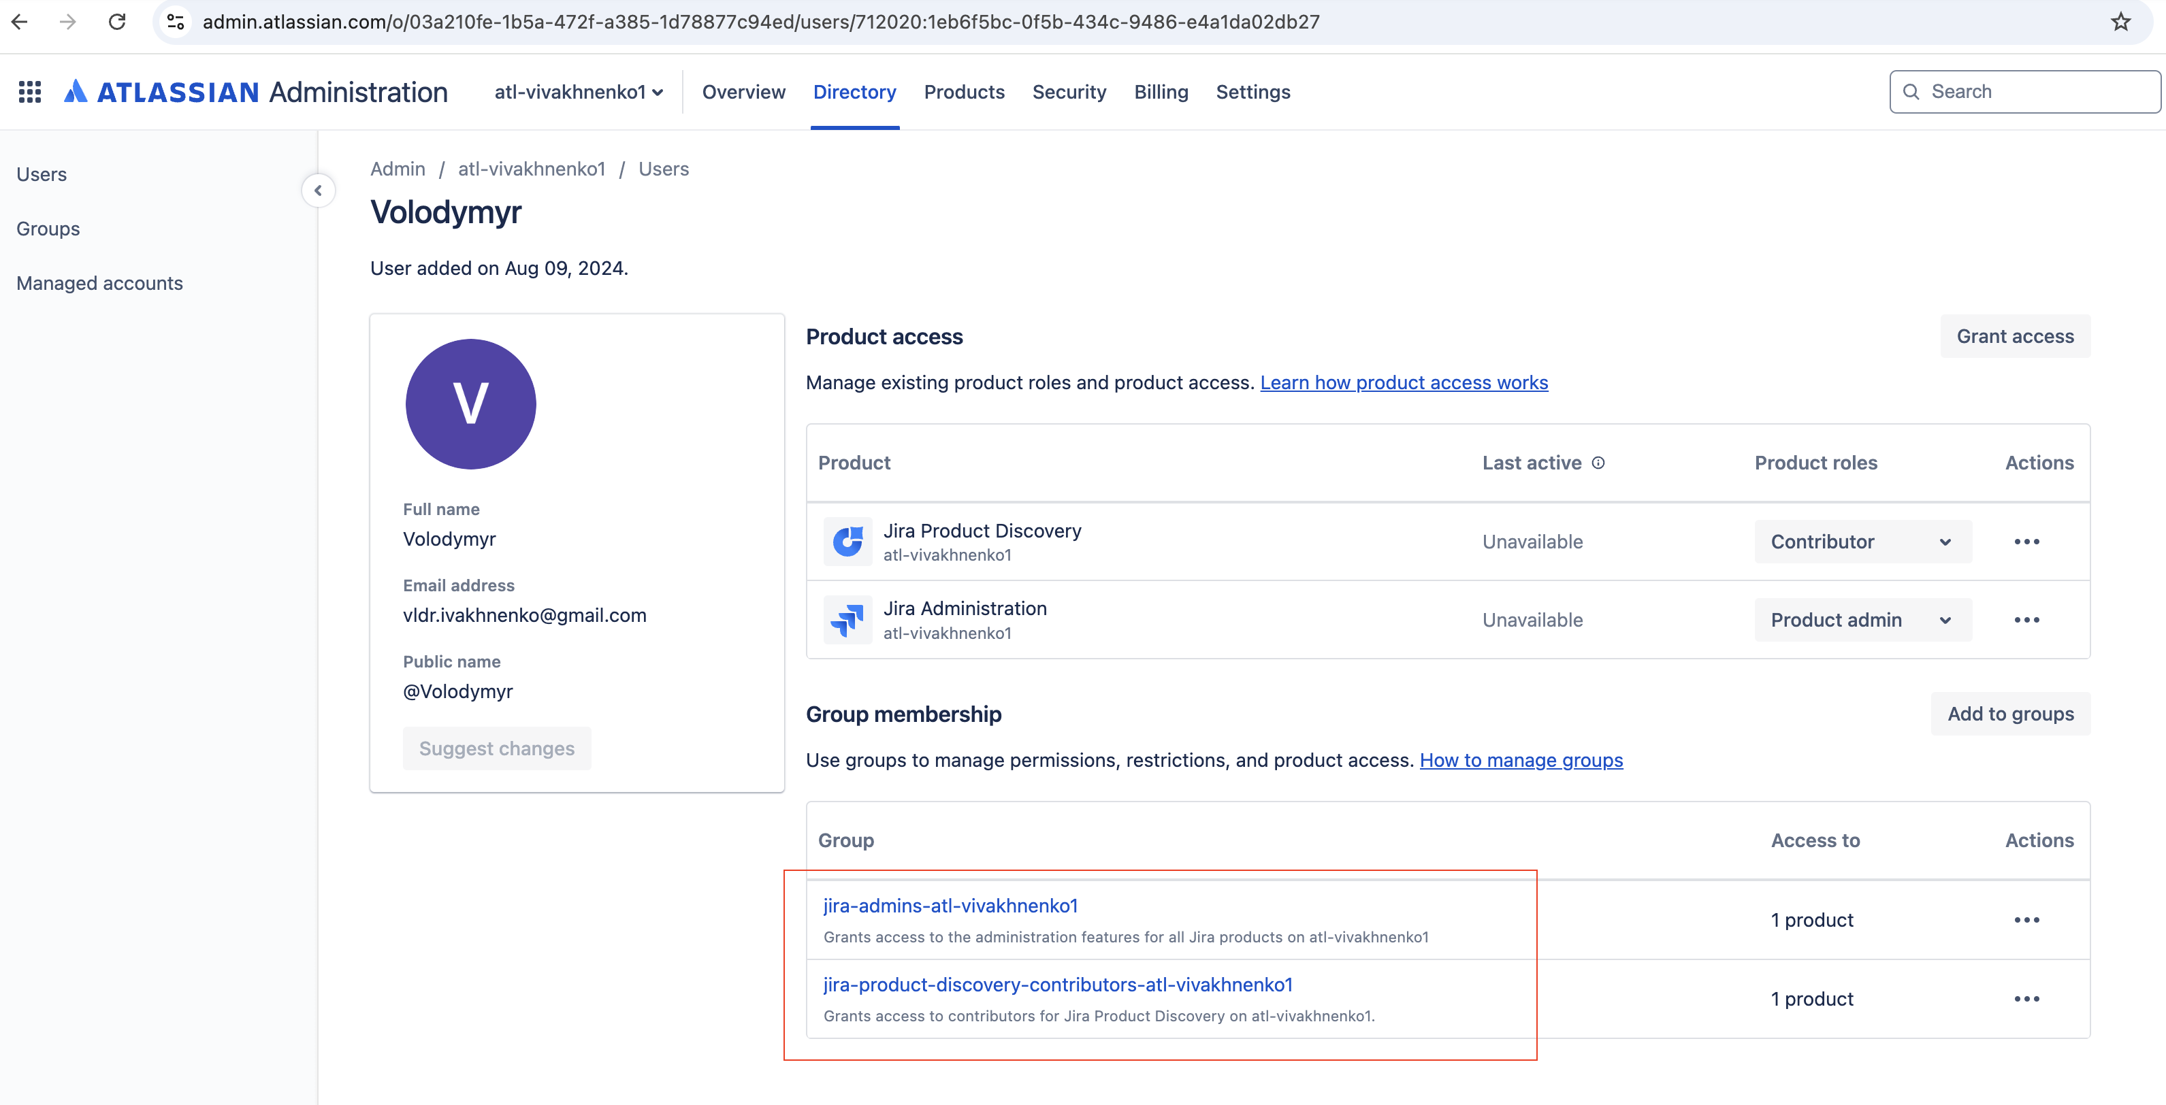Screen dimensions: 2166x1105
Task: Click the Grant access button
Action: click(2015, 336)
